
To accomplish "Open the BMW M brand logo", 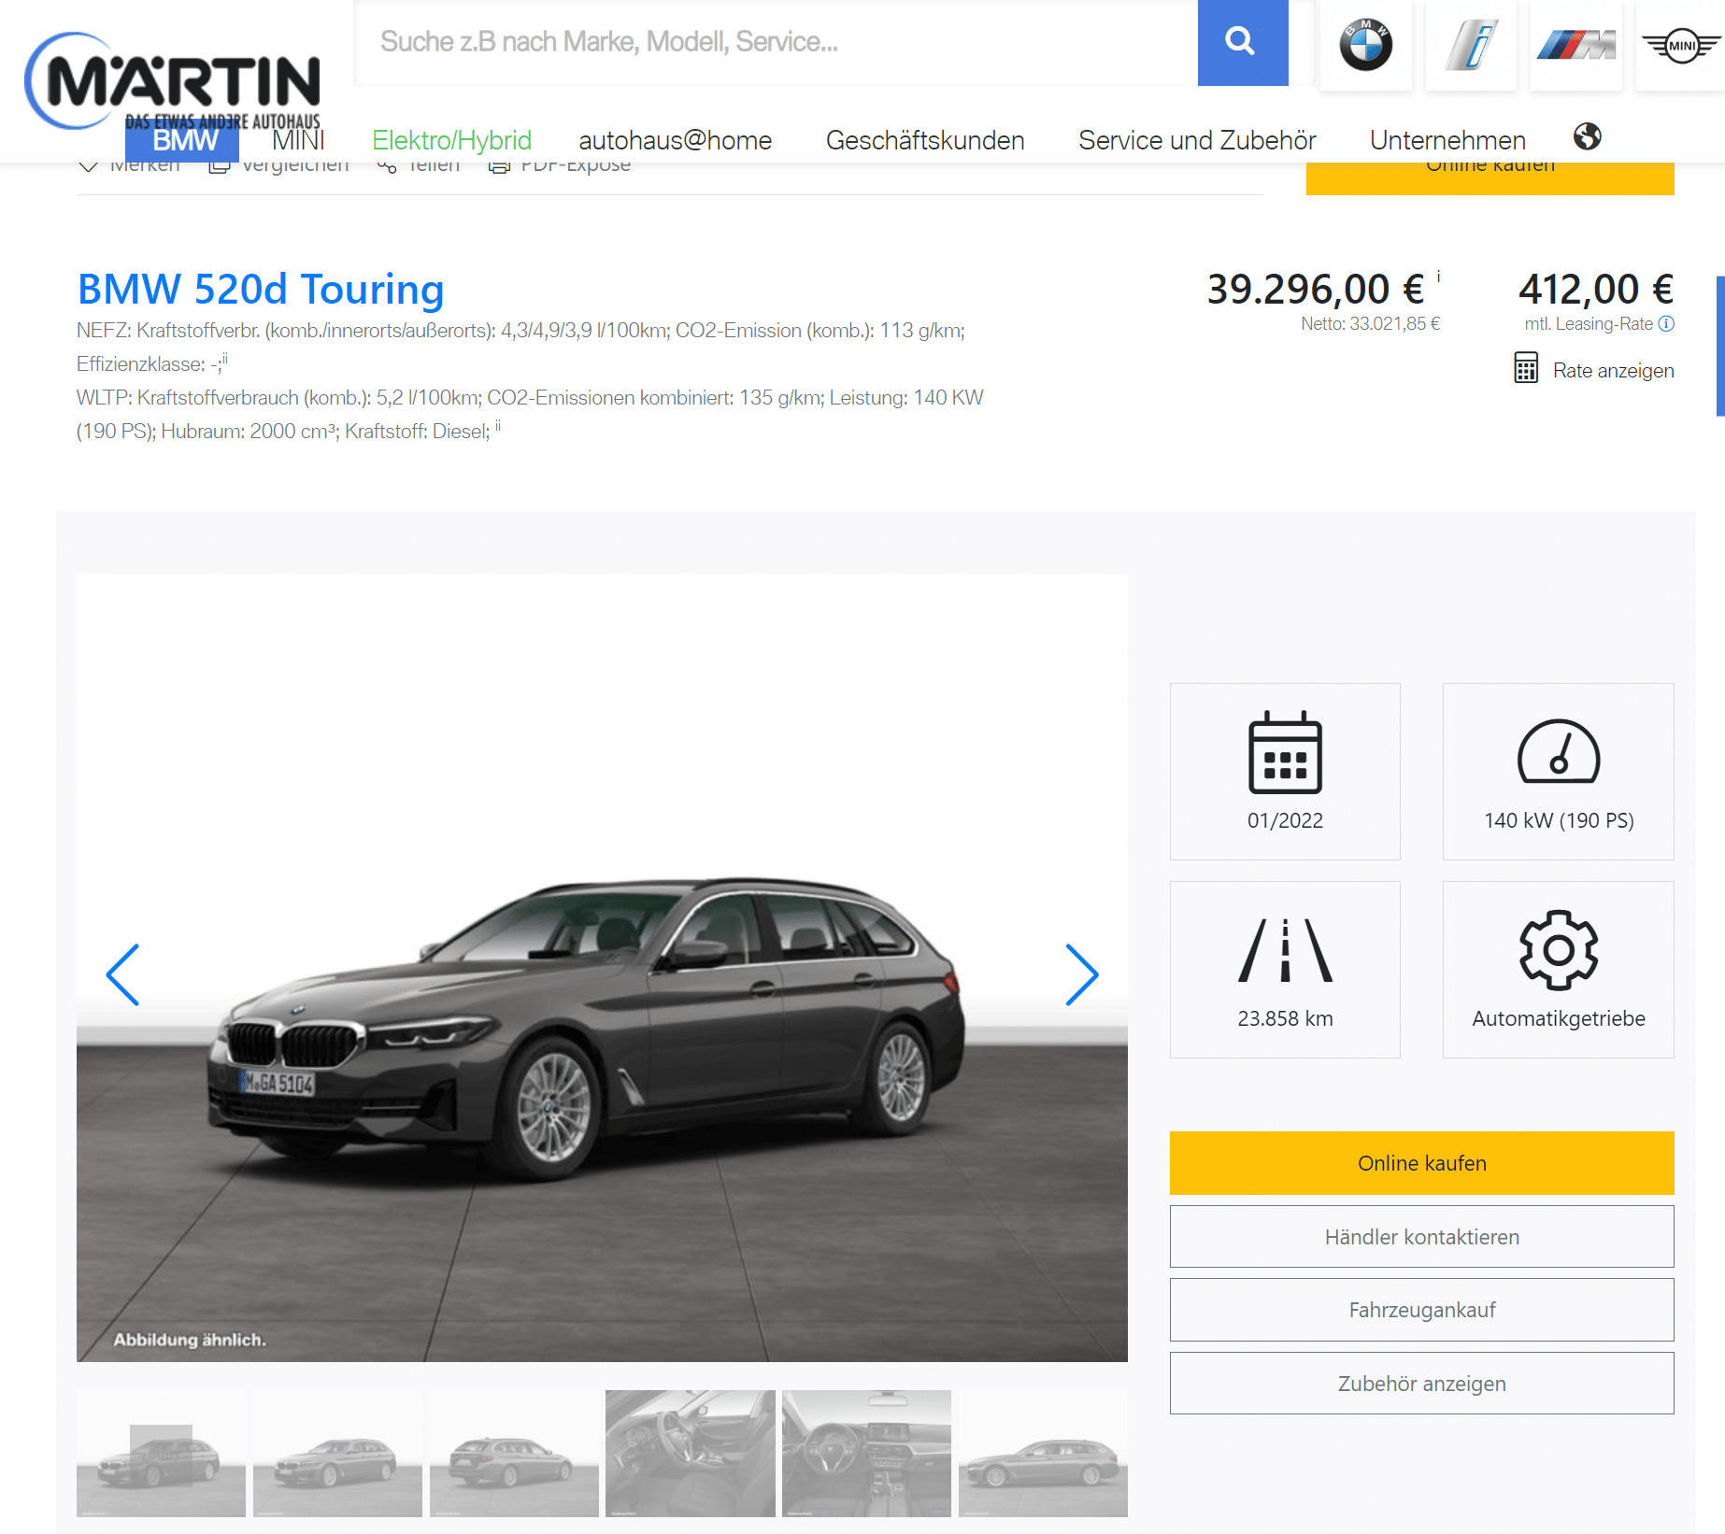I will click(x=1576, y=44).
